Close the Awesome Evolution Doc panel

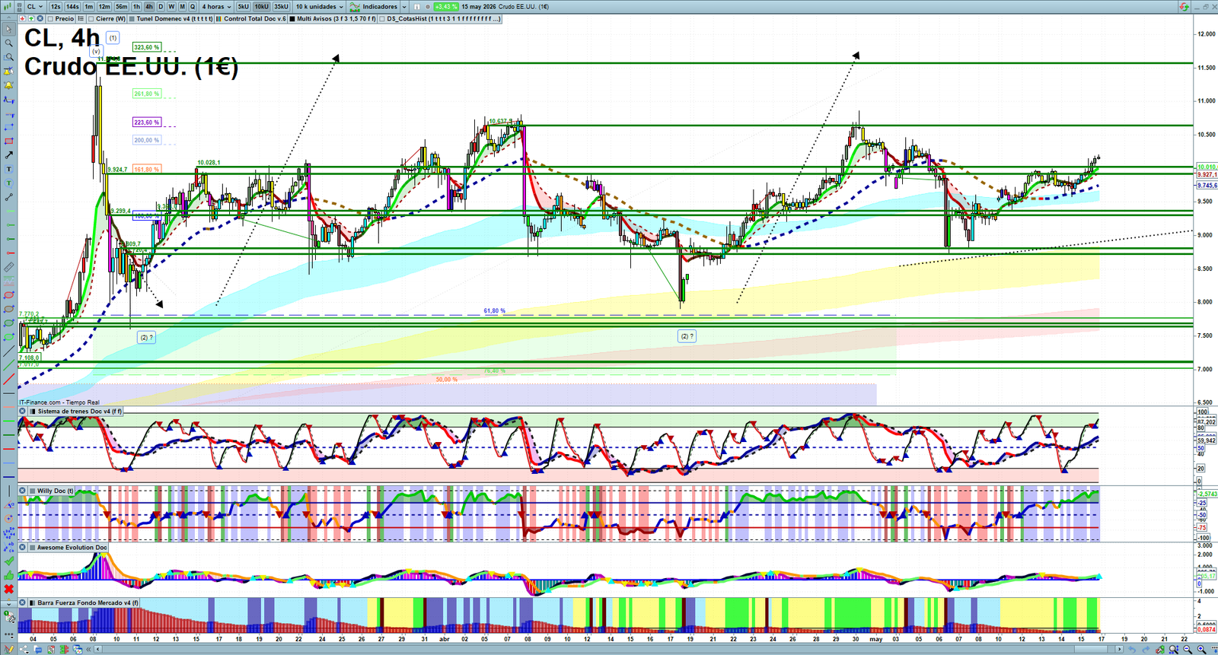(22, 547)
